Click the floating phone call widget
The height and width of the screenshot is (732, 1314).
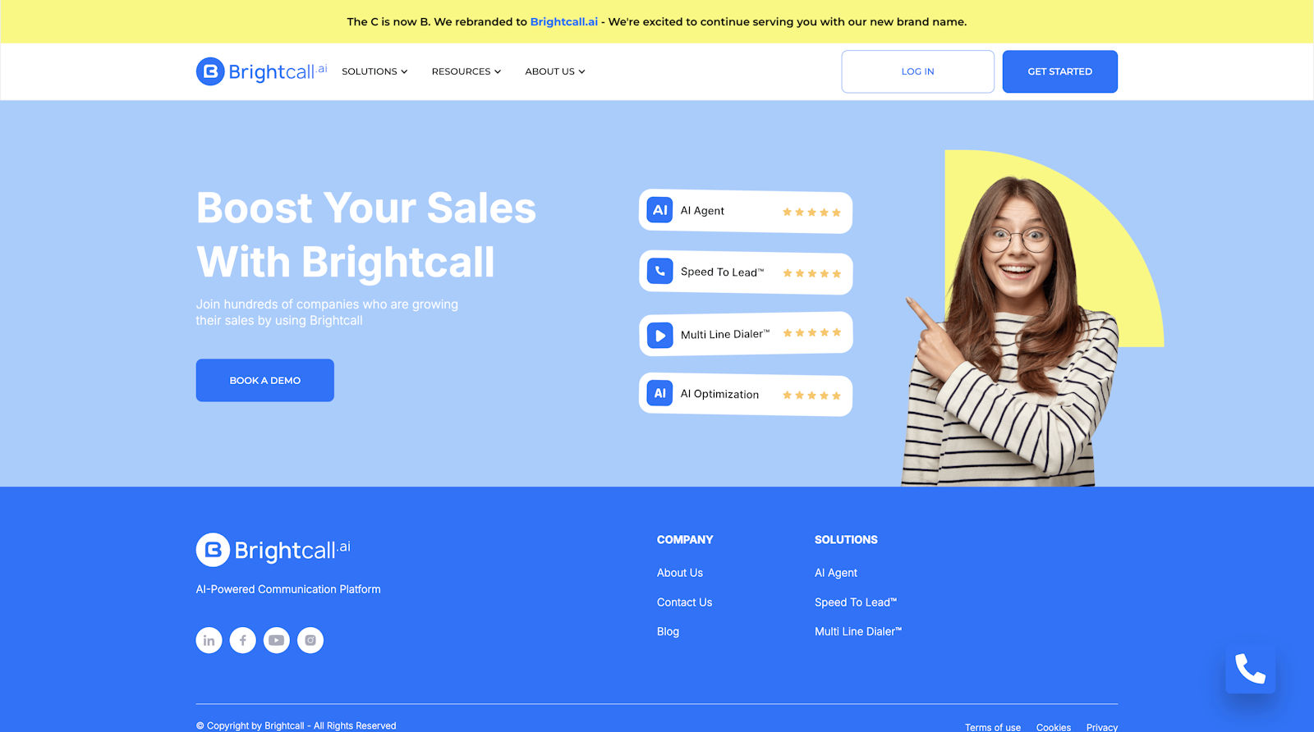[1250, 669]
